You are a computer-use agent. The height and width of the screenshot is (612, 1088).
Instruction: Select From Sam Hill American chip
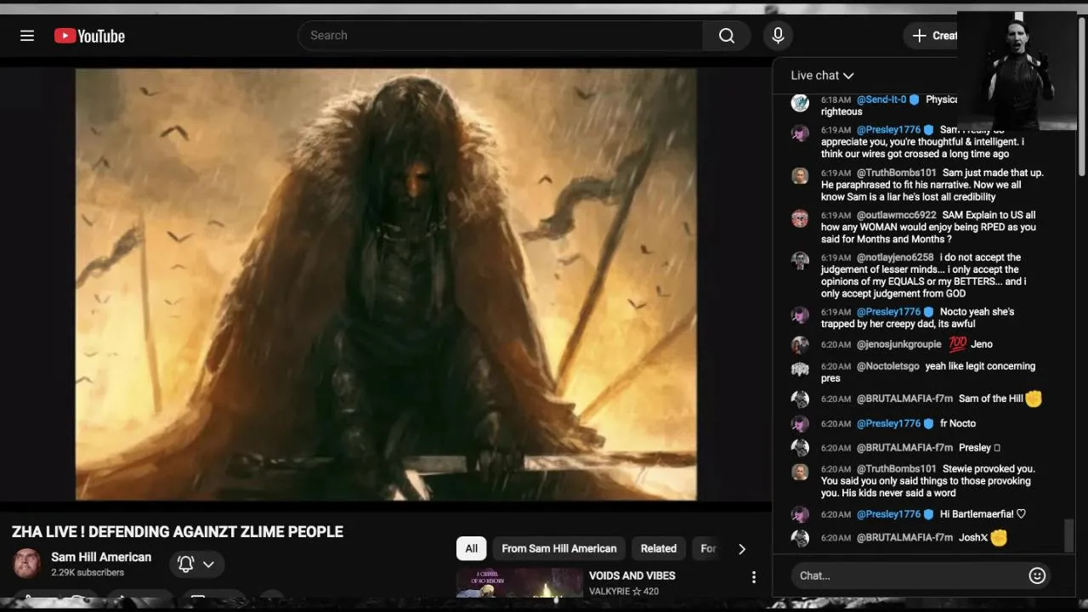click(559, 548)
